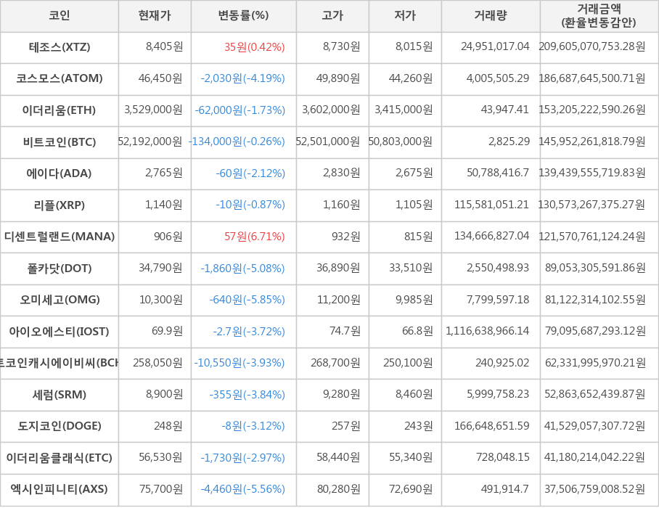Image resolution: width=659 pixels, height=508 pixels.
Task: Click the 고가 column header
Action: pyautogui.click(x=332, y=16)
